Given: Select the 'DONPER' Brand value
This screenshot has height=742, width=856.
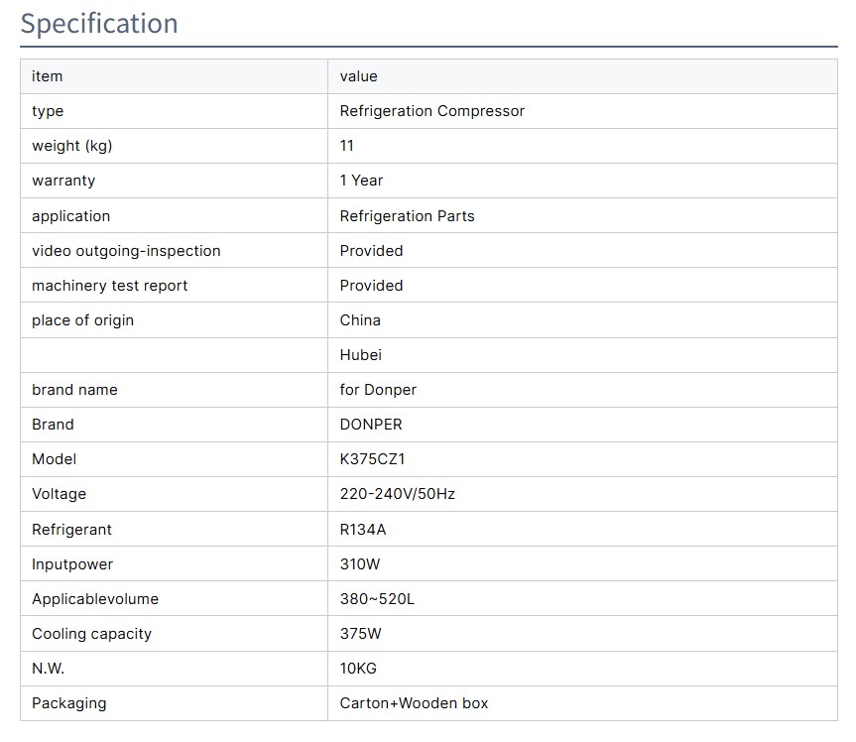Looking at the screenshot, I should pos(371,425).
